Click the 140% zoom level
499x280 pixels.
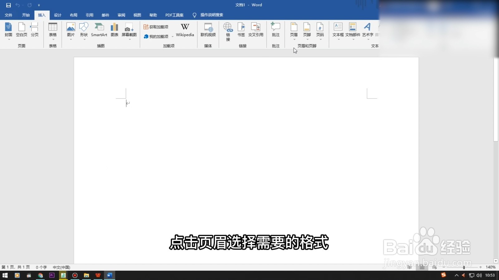pos(491,267)
